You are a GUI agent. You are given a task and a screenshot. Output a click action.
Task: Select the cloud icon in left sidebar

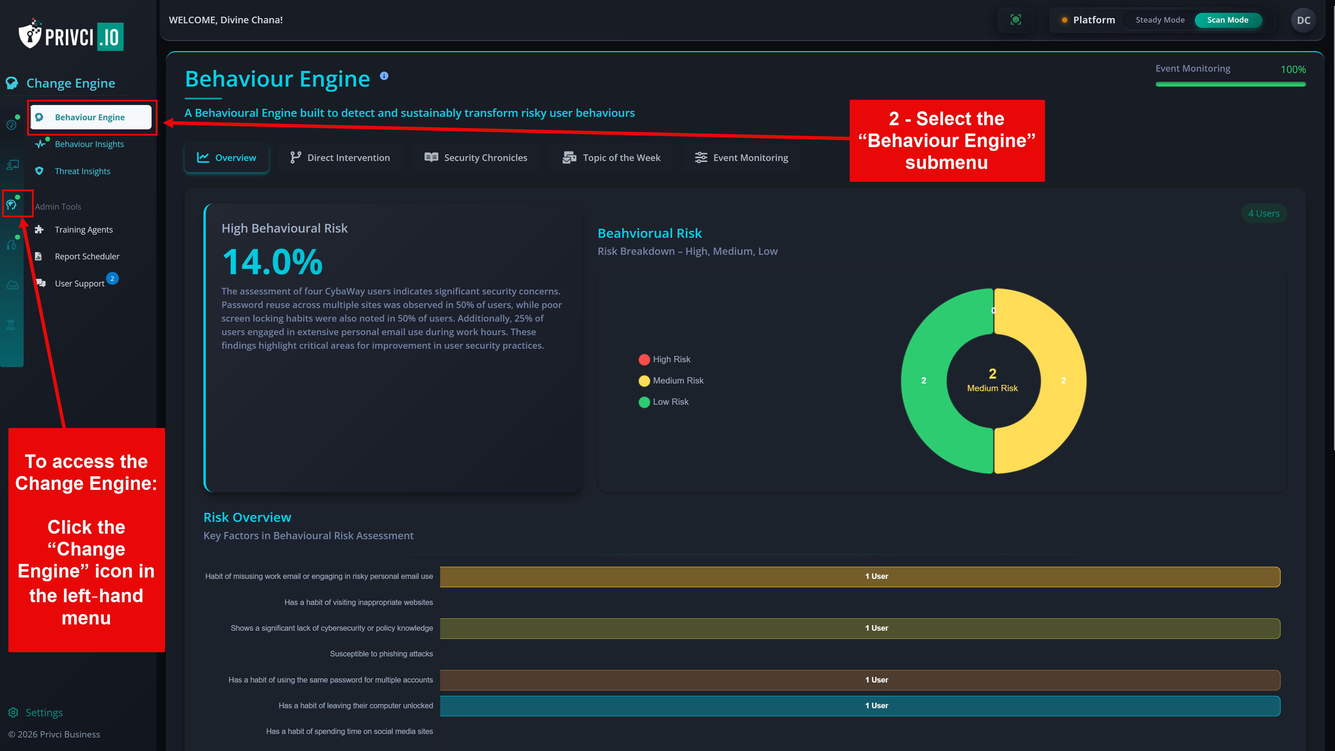click(x=11, y=285)
